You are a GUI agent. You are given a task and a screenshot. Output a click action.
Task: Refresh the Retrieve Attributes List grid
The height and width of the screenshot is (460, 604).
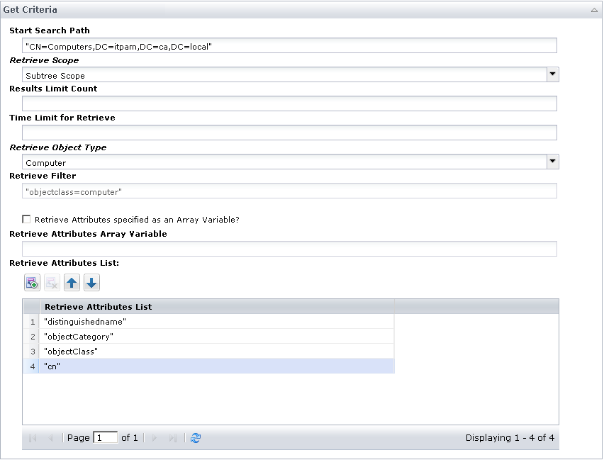pyautogui.click(x=194, y=437)
